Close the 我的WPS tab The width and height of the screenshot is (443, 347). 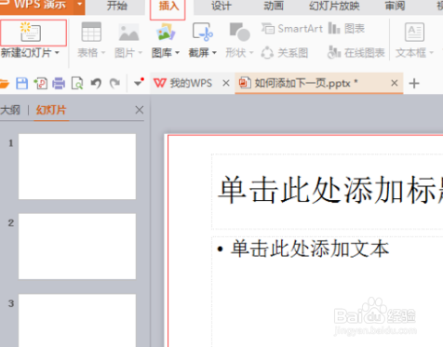(226, 83)
